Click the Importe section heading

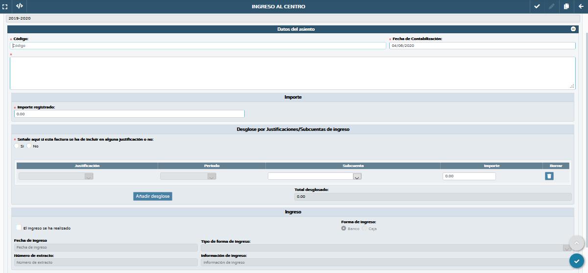293,97
